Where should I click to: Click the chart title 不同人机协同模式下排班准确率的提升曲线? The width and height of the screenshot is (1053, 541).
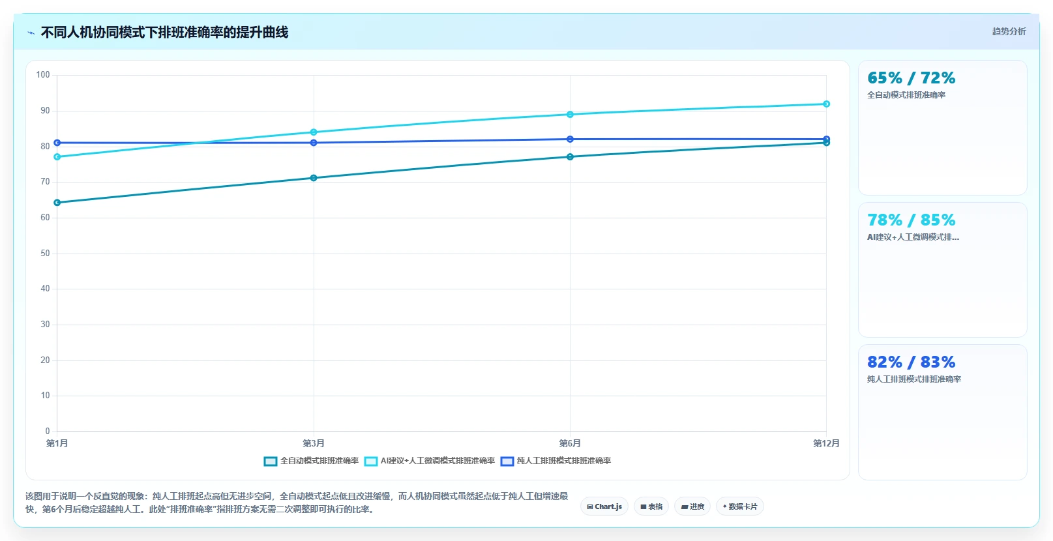coord(164,32)
